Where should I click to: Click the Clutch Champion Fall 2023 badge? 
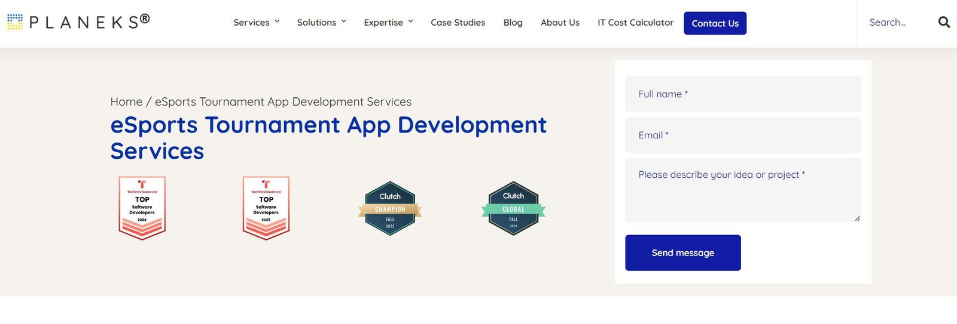coord(390,208)
